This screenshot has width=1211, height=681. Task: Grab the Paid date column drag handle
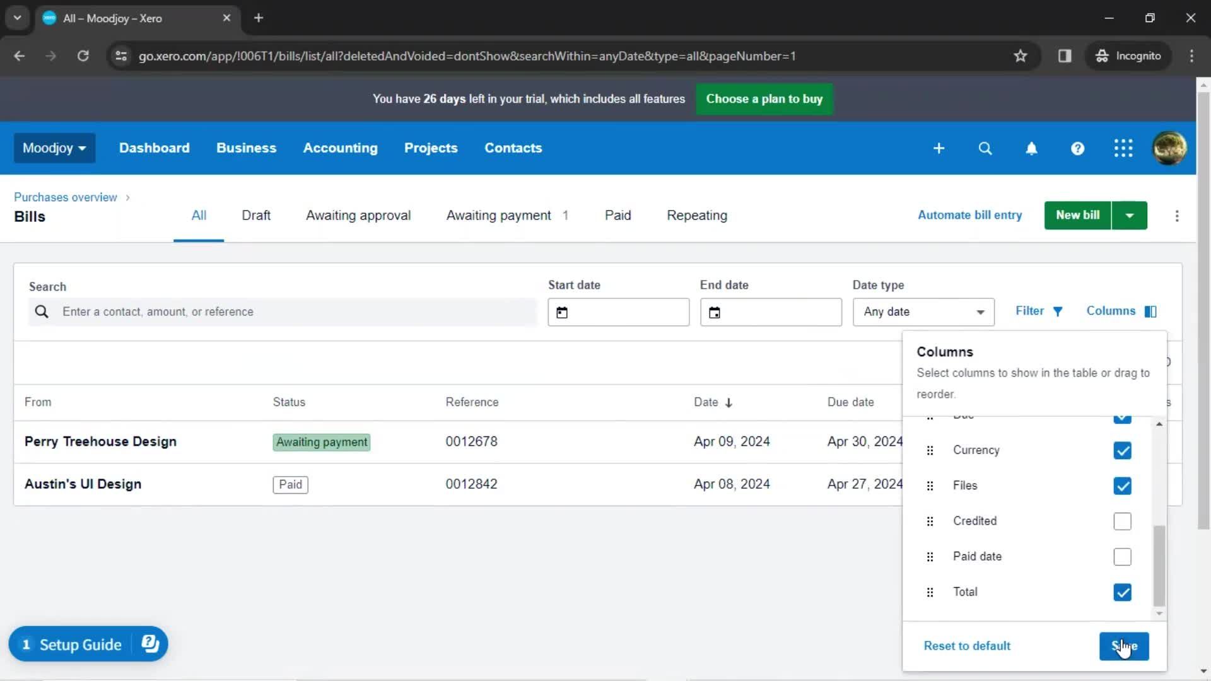coord(930,557)
